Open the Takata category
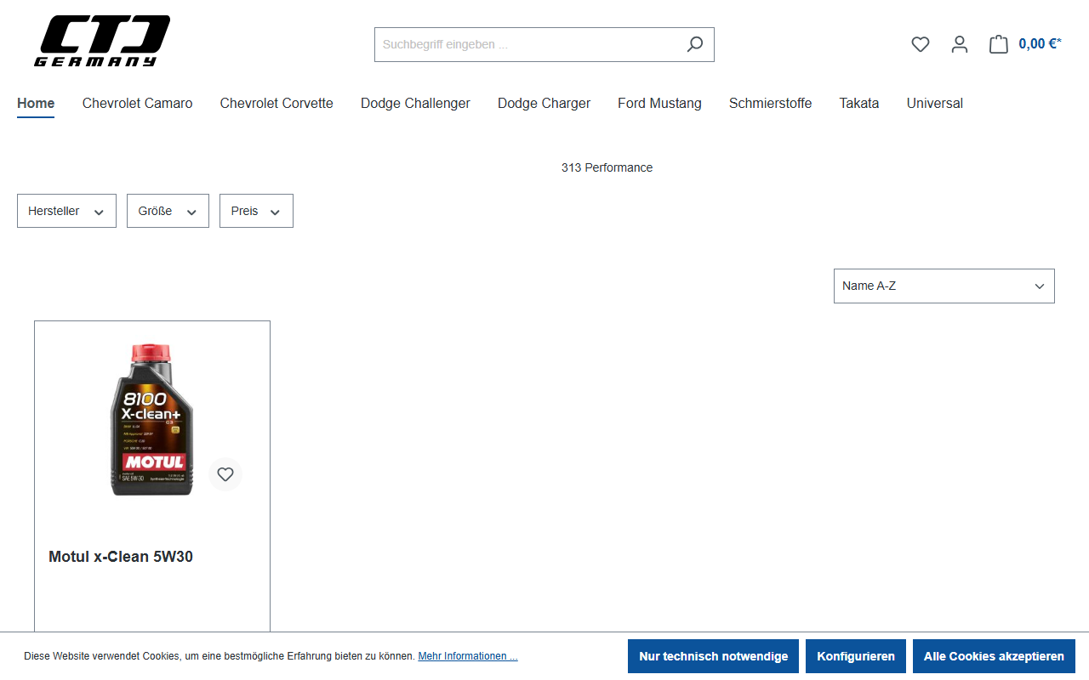Image resolution: width=1089 pixels, height=680 pixels. tap(859, 104)
